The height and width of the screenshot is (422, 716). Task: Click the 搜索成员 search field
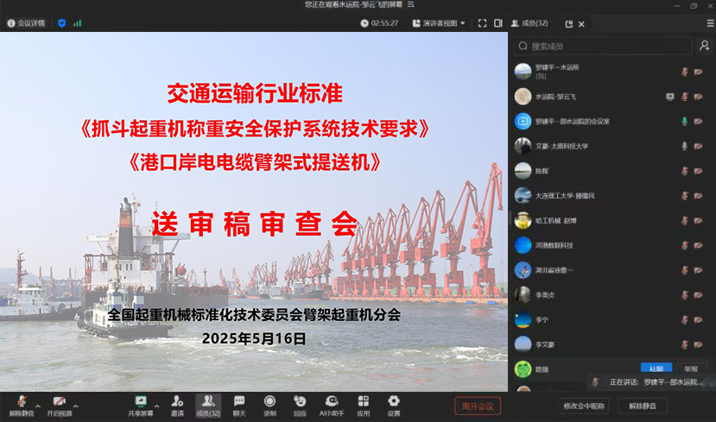[603, 46]
